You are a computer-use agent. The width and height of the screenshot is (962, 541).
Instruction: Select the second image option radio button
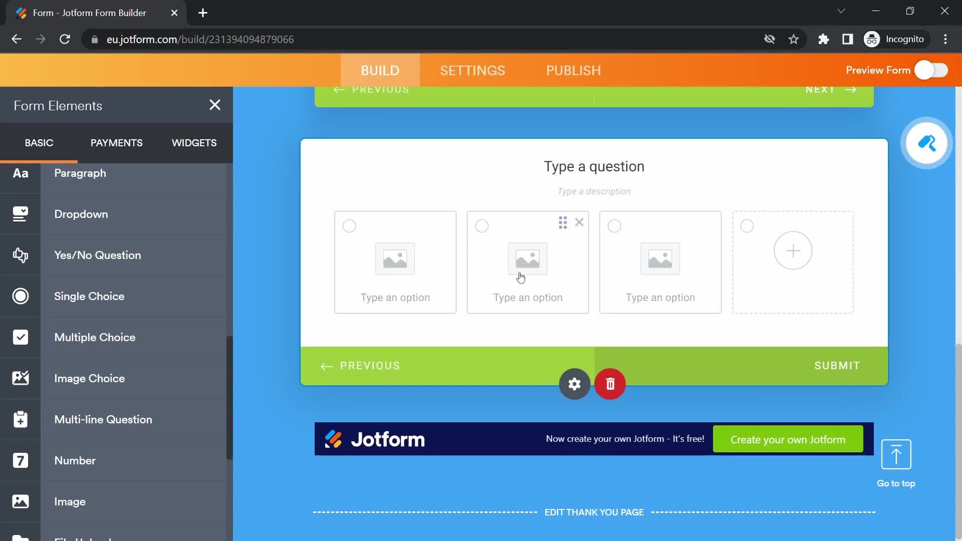coord(482,225)
